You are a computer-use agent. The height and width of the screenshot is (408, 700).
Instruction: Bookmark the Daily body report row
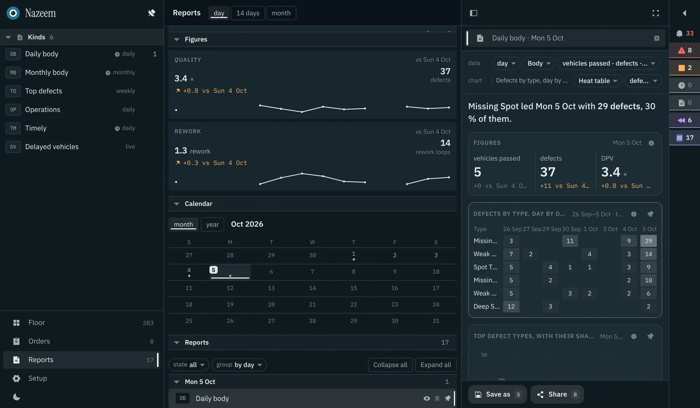click(x=437, y=398)
